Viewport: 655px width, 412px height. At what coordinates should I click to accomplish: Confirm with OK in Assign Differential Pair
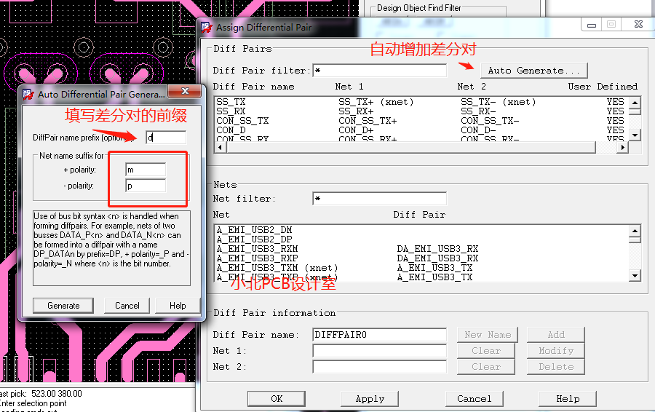point(277,399)
